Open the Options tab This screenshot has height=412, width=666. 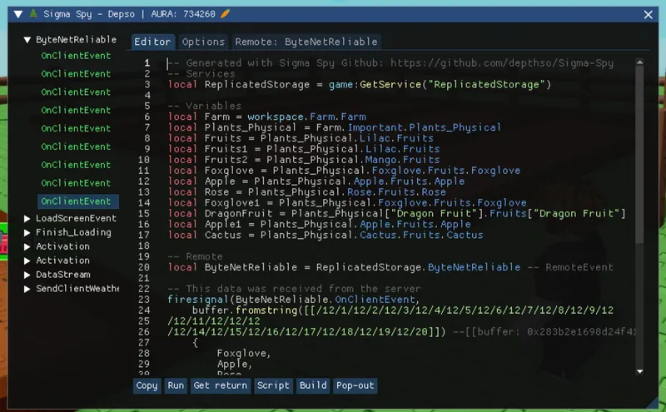[x=203, y=42]
